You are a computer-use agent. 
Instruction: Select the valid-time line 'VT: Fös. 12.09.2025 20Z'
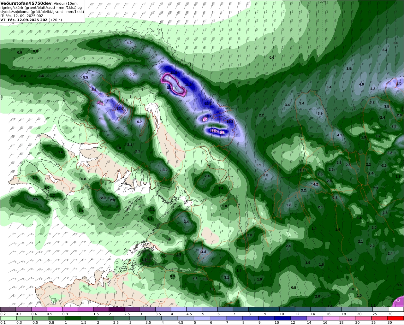24,20
